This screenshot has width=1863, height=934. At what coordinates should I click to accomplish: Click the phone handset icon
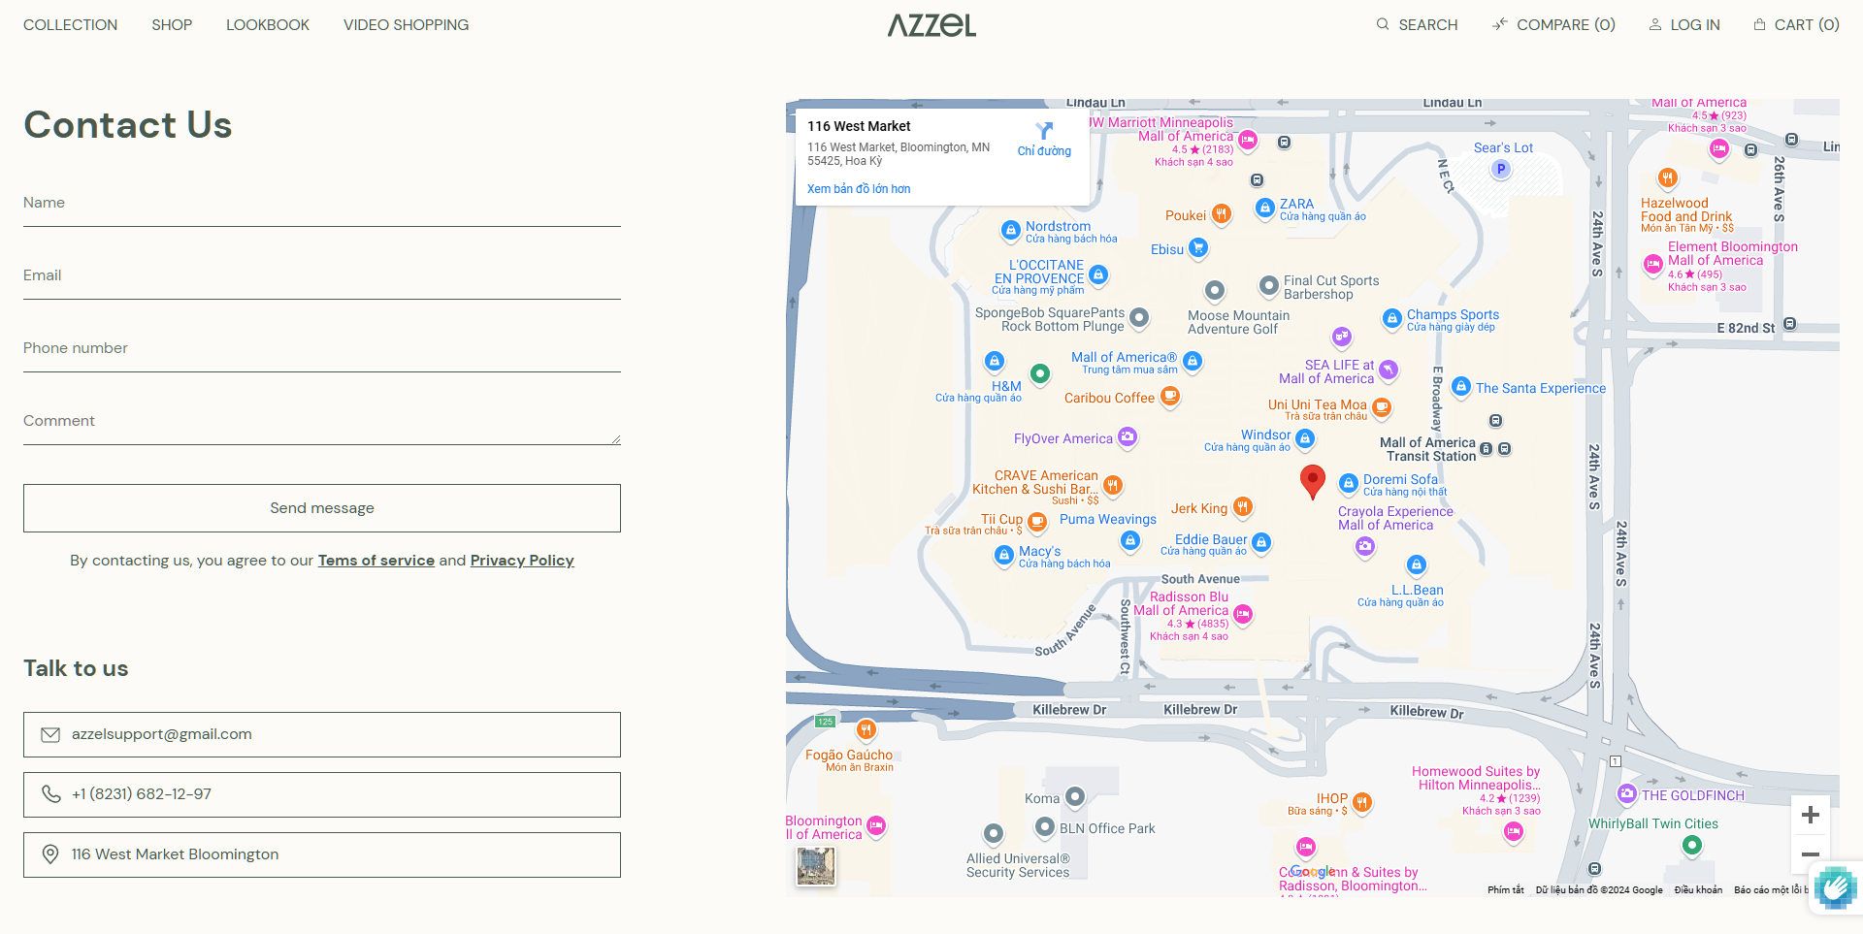50,794
